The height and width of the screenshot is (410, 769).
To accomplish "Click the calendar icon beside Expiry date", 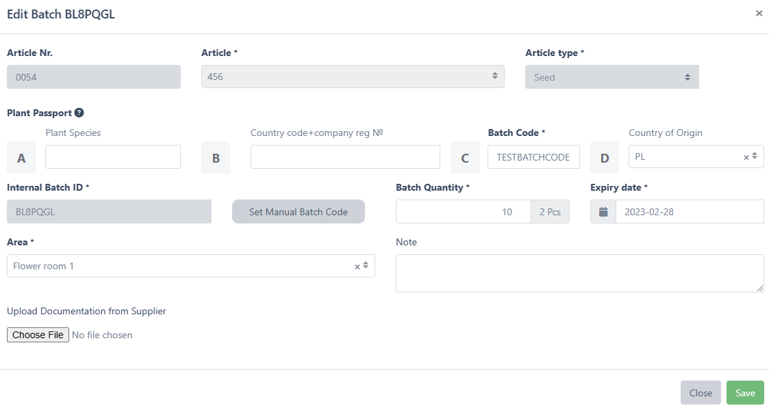I will (x=603, y=212).
